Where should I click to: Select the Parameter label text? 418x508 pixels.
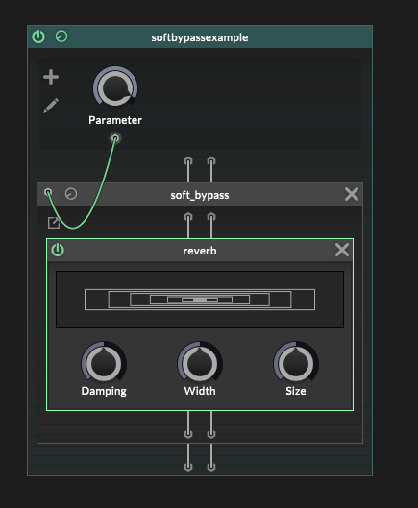(115, 120)
